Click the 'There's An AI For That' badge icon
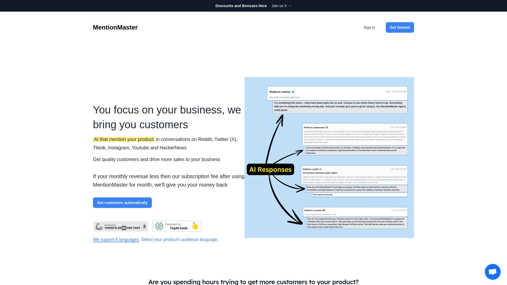The image size is (507, 285). point(120,226)
